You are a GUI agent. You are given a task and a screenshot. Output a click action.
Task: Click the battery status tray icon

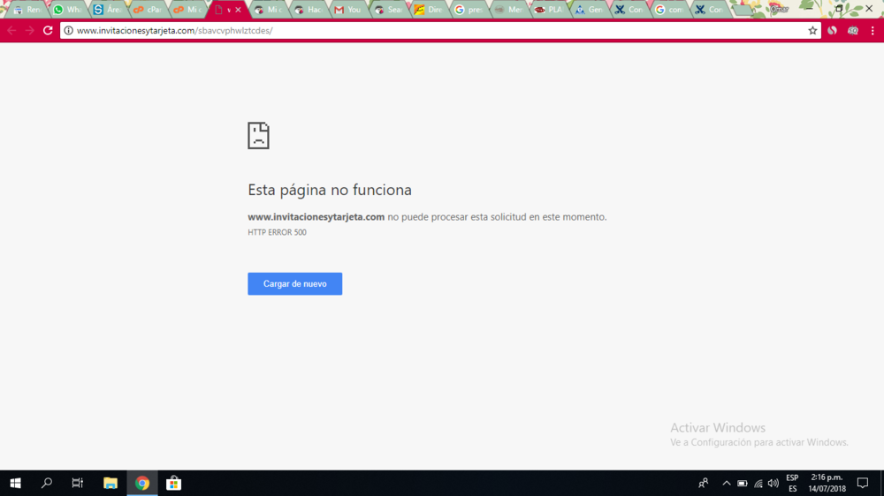743,483
